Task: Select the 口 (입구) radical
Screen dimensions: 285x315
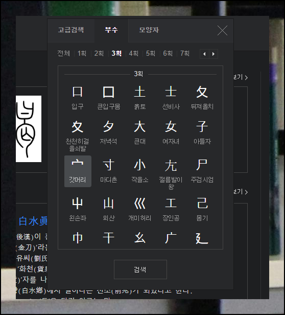Action: pos(78,98)
